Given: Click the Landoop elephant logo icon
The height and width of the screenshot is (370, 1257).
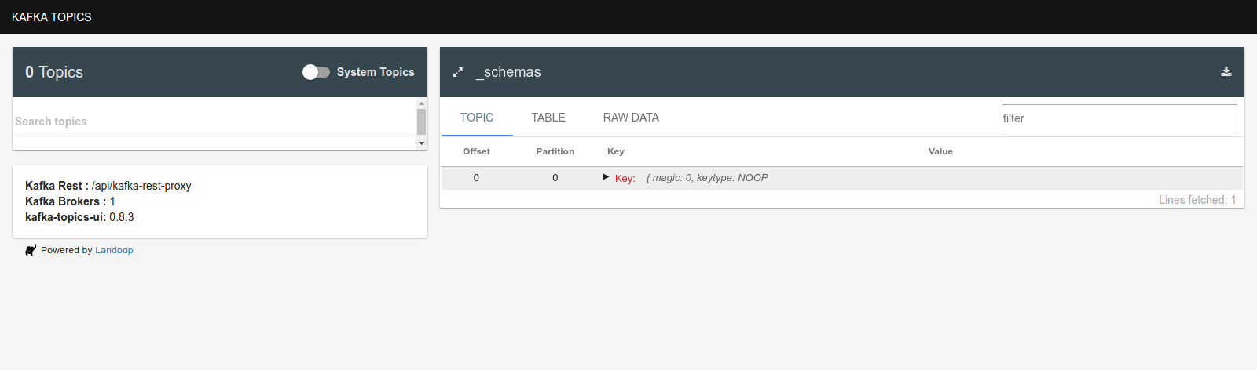Looking at the screenshot, I should (31, 250).
